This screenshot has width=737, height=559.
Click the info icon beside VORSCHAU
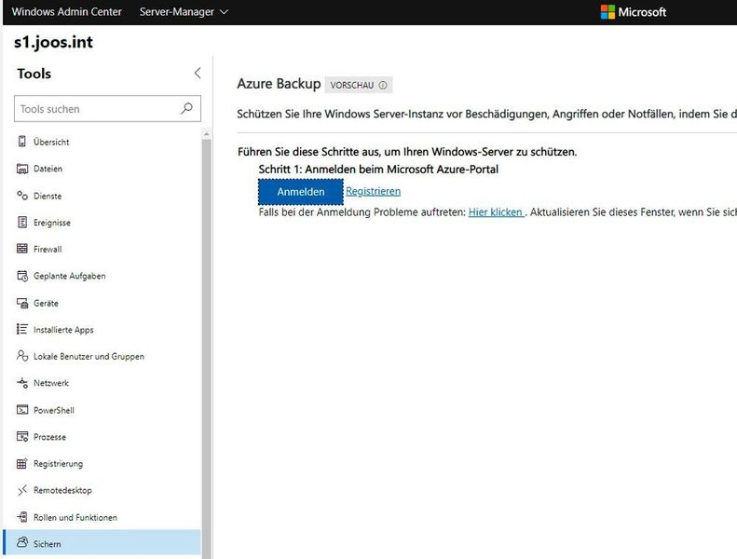[383, 85]
